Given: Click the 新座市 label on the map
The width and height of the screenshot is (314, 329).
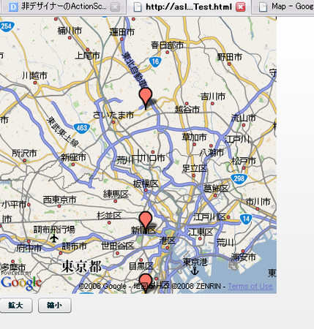Looking at the screenshot, I should pos(73,158).
